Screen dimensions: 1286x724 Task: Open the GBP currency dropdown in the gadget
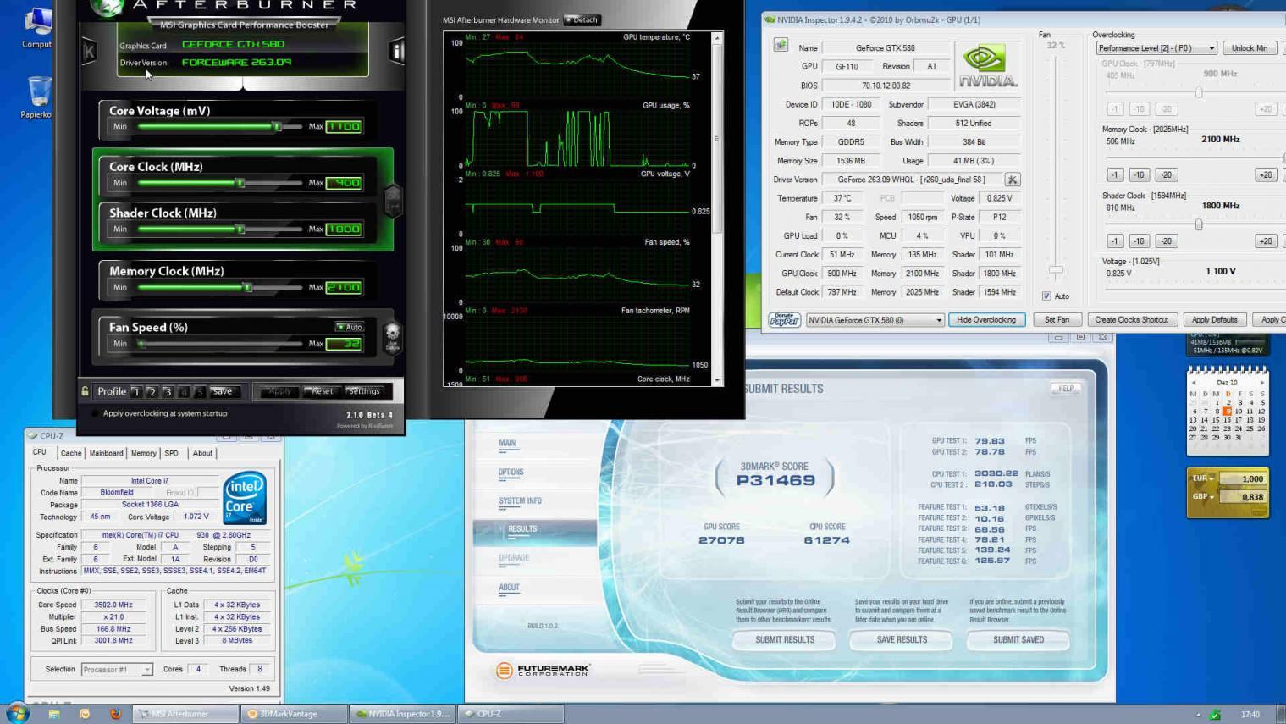pos(1202,496)
